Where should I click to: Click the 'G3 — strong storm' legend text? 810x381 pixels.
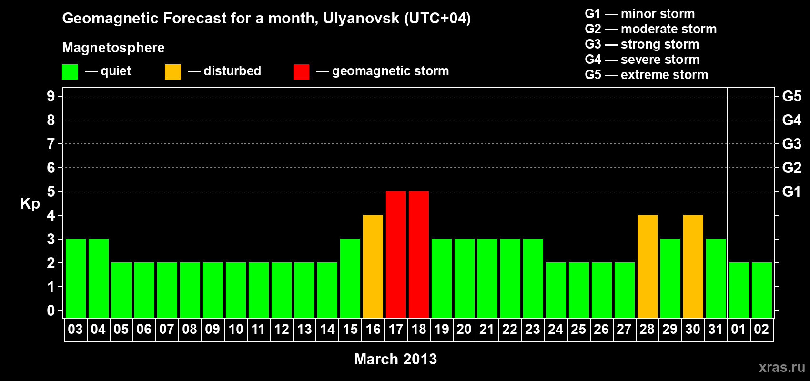click(642, 44)
